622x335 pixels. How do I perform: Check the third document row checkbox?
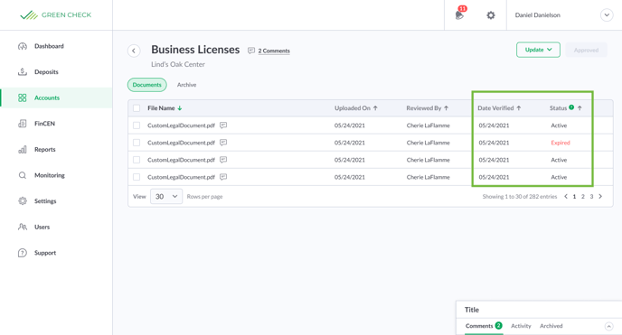[137, 160]
